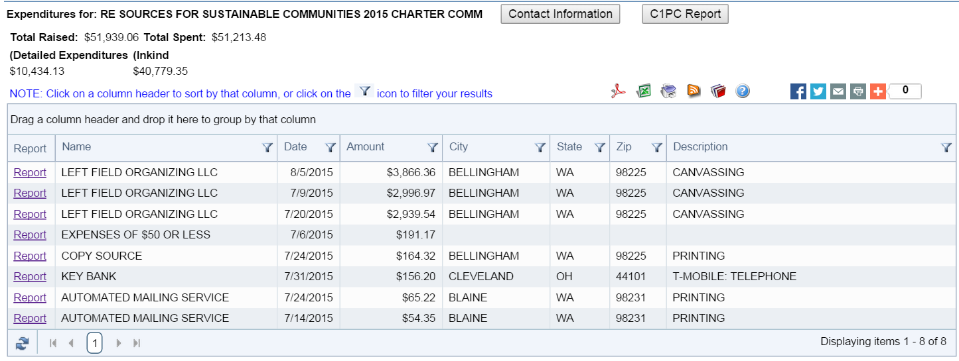Select page 1 in the pager

point(94,343)
